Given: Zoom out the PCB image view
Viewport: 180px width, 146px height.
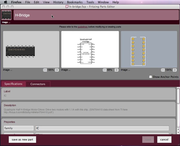Looking at the screenshot, I should pyautogui.click(x=163, y=70).
